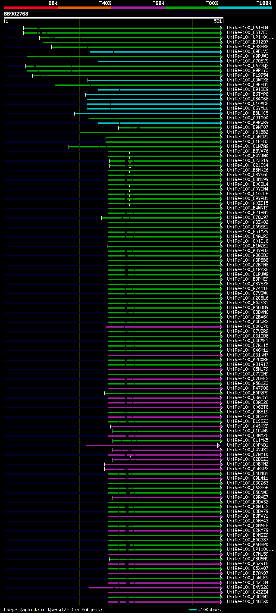Viewport: 276px width, 613px height.
Task: Select the UniRef100_B5VV76 label
Action: coord(248,151)
